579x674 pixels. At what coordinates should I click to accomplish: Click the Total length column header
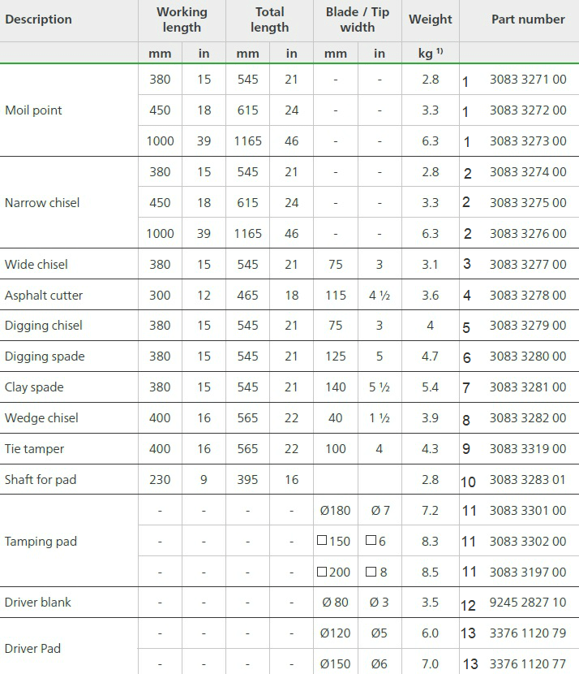coord(269,19)
